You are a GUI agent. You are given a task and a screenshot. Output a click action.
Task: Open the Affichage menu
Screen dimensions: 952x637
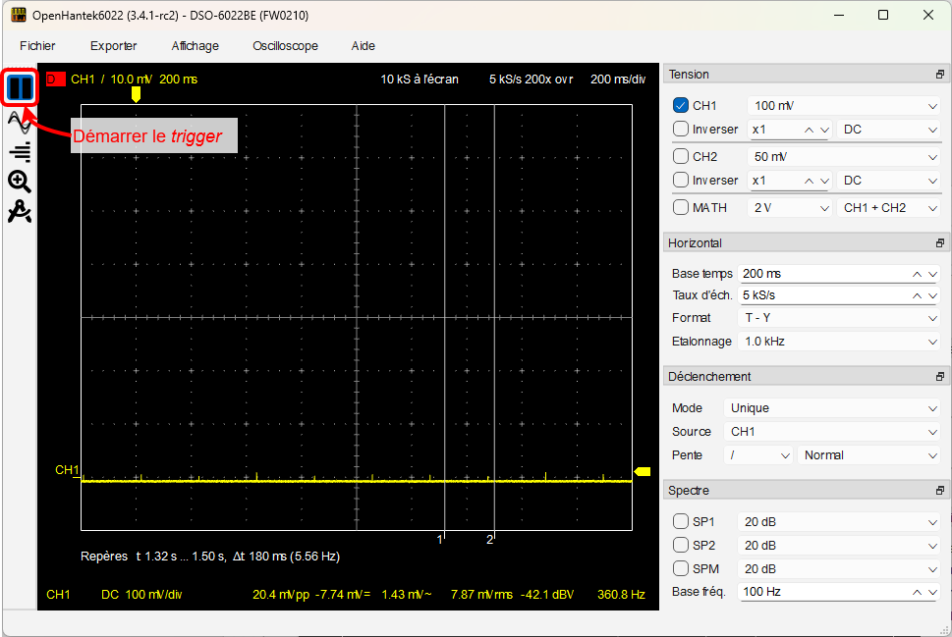(195, 46)
